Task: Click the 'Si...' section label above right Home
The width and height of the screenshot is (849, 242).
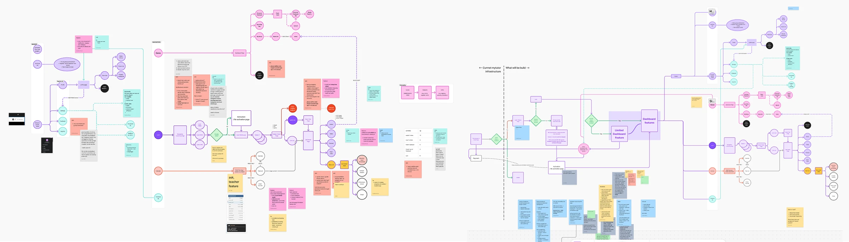Action: (x=712, y=101)
